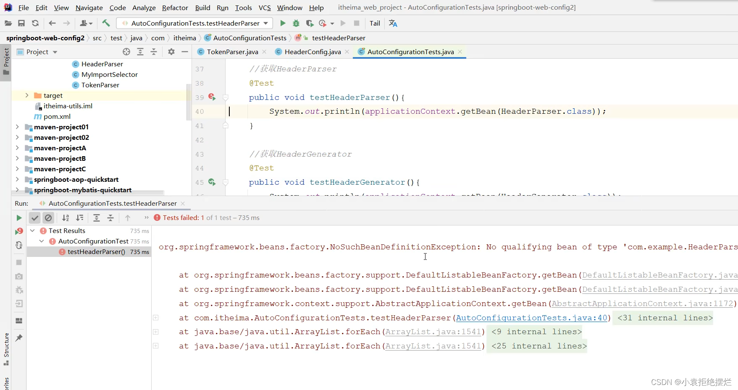Image resolution: width=738 pixels, height=390 pixels.
Task: Click the Synchronize refresh toolbar icon
Action: 35,24
